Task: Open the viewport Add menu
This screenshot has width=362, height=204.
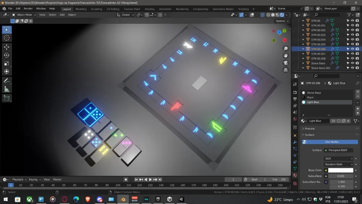Action: coord(62,15)
